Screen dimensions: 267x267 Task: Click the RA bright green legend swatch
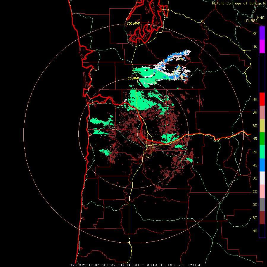(262, 152)
